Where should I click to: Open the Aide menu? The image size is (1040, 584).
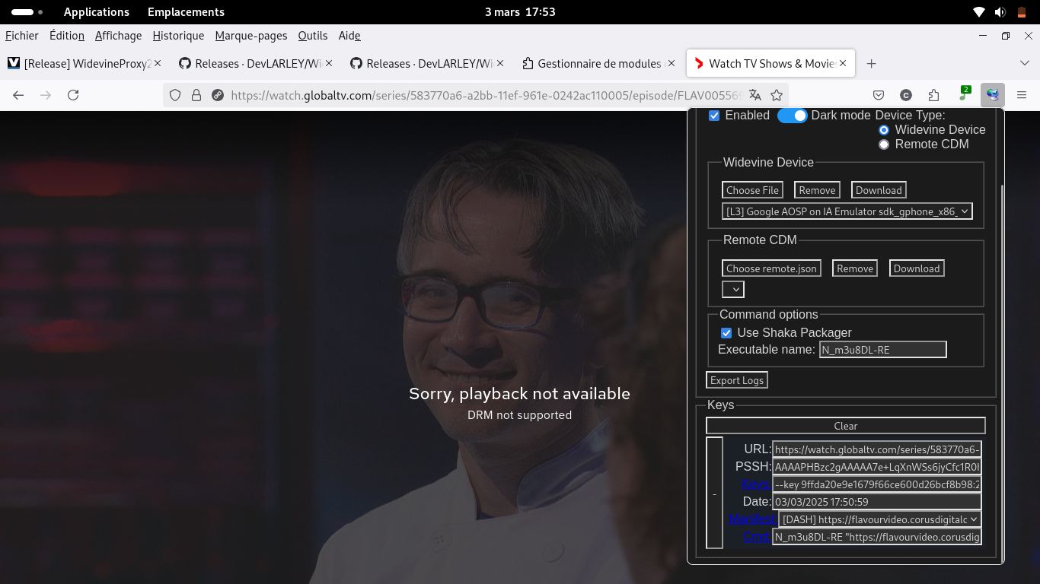[x=349, y=36]
